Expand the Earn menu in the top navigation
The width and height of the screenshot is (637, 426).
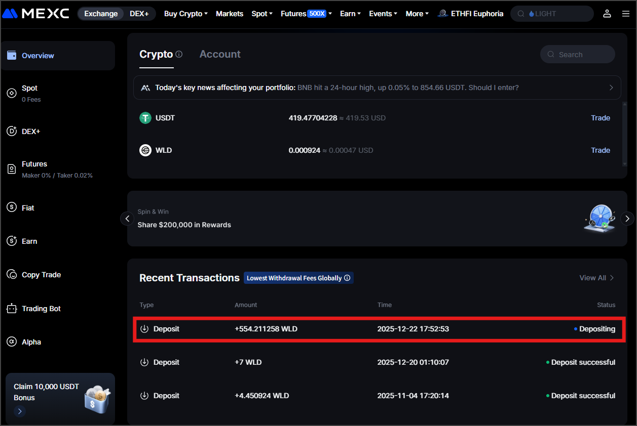(350, 14)
